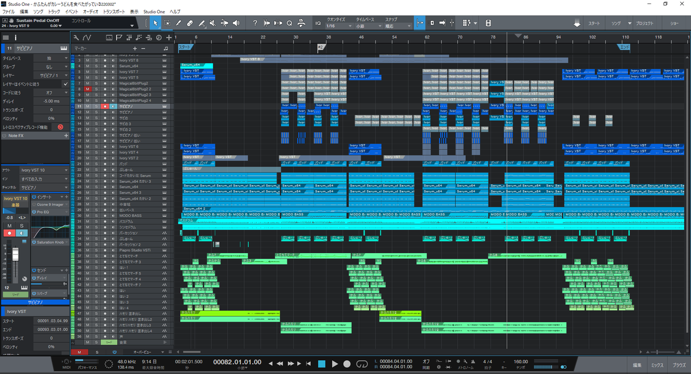The image size is (691, 374).
Task: Mute track 11 サビピアノ
Action: point(88,106)
